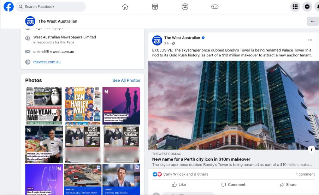
Task: Click The West Australian name in post header
Action: click(182, 38)
